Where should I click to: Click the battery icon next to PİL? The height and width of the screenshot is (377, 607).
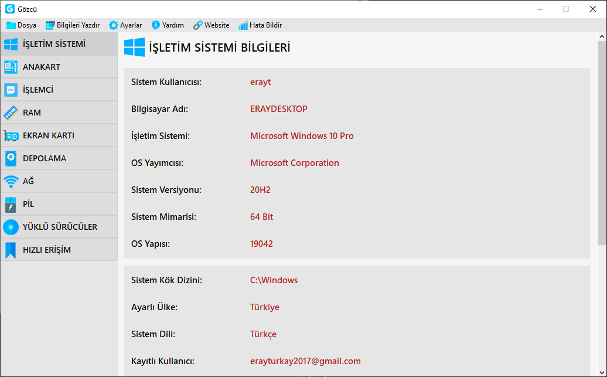(x=11, y=205)
